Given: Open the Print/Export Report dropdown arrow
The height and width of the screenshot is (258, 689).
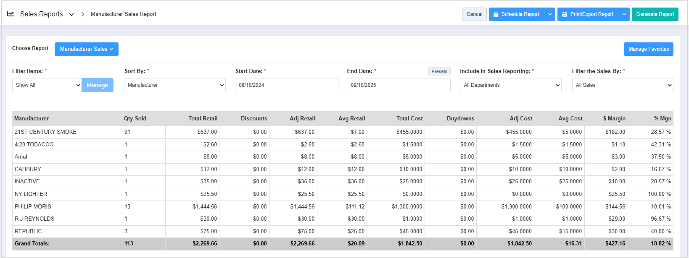Looking at the screenshot, I should point(624,14).
